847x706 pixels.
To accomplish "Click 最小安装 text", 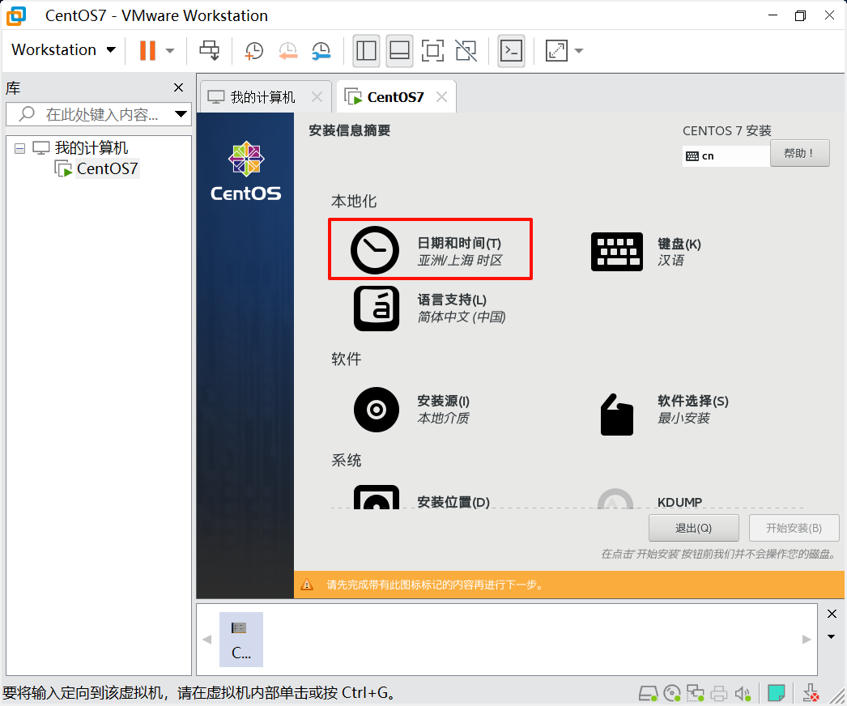I will (683, 418).
